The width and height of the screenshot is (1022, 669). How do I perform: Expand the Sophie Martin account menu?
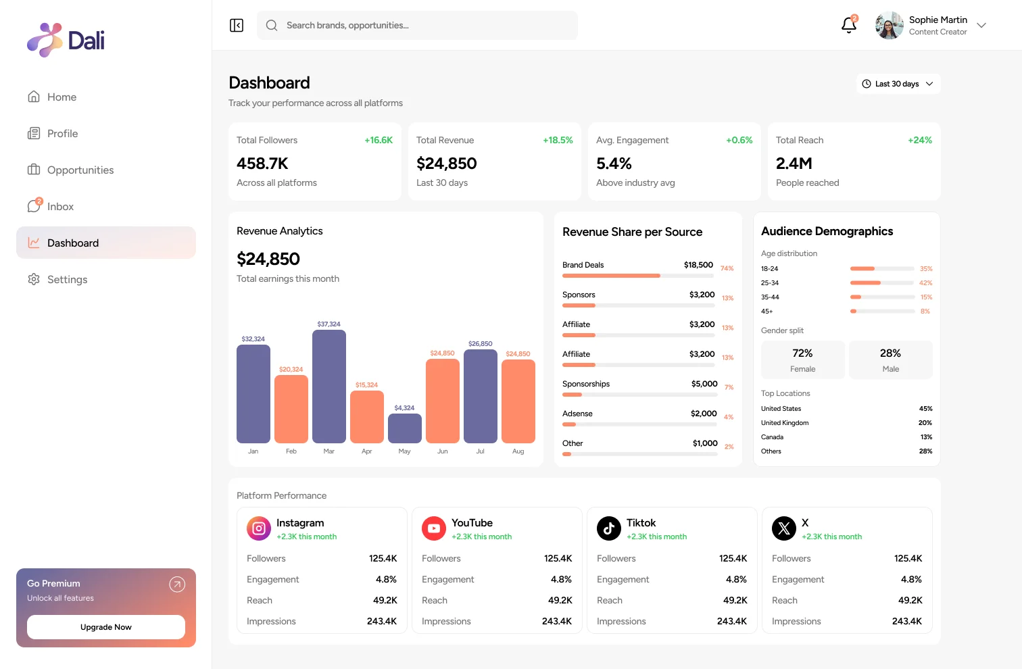coord(981,26)
